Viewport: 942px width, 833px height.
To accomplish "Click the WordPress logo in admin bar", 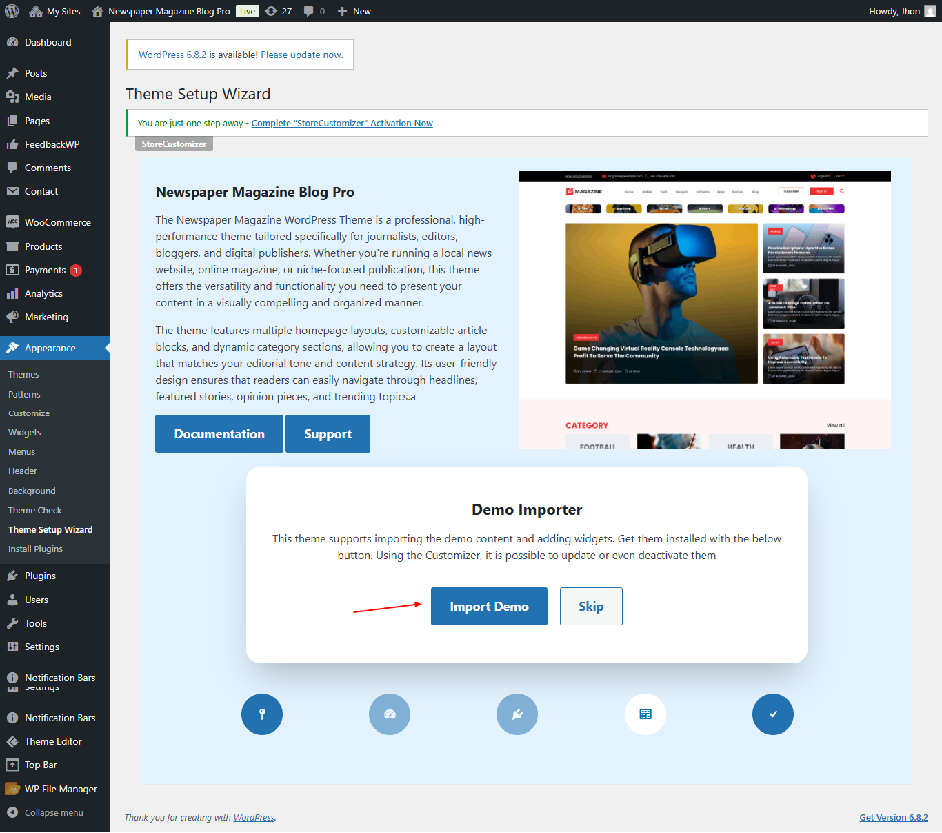I will tap(12, 11).
